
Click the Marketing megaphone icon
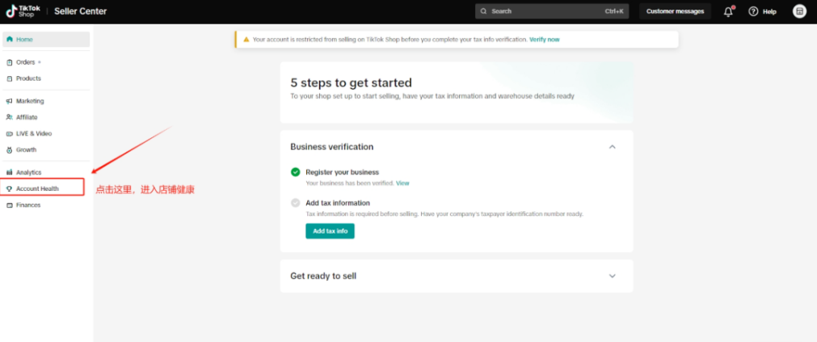(9, 101)
